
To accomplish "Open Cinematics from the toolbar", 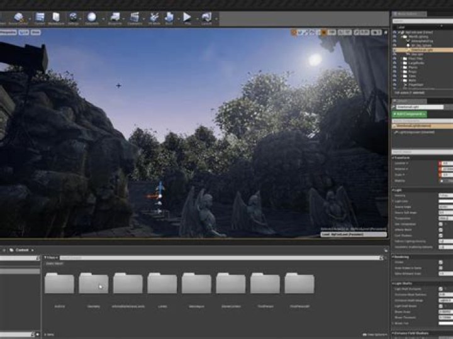I will (x=135, y=18).
